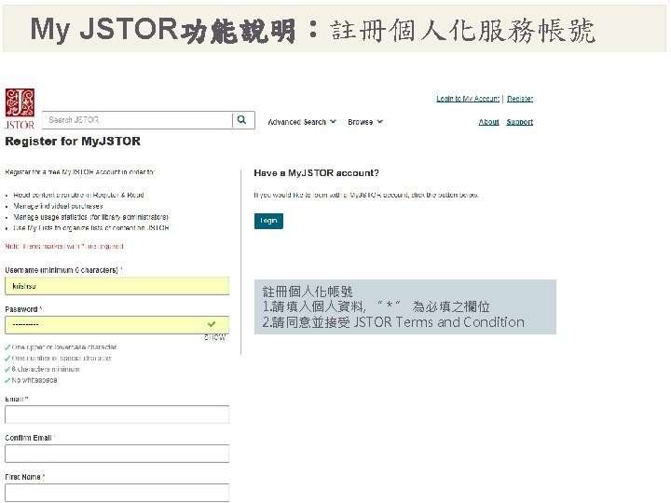Open the Login to My Account link

(x=468, y=99)
